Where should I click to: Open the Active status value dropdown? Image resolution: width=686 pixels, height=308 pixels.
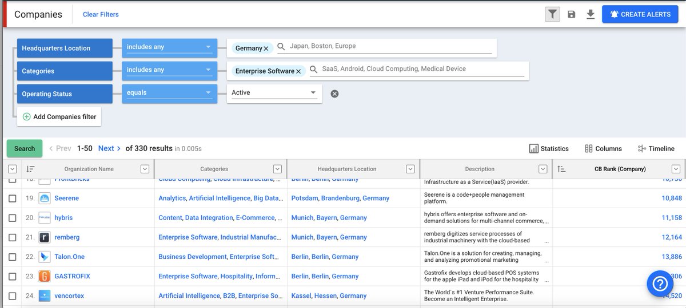pyautogui.click(x=274, y=94)
